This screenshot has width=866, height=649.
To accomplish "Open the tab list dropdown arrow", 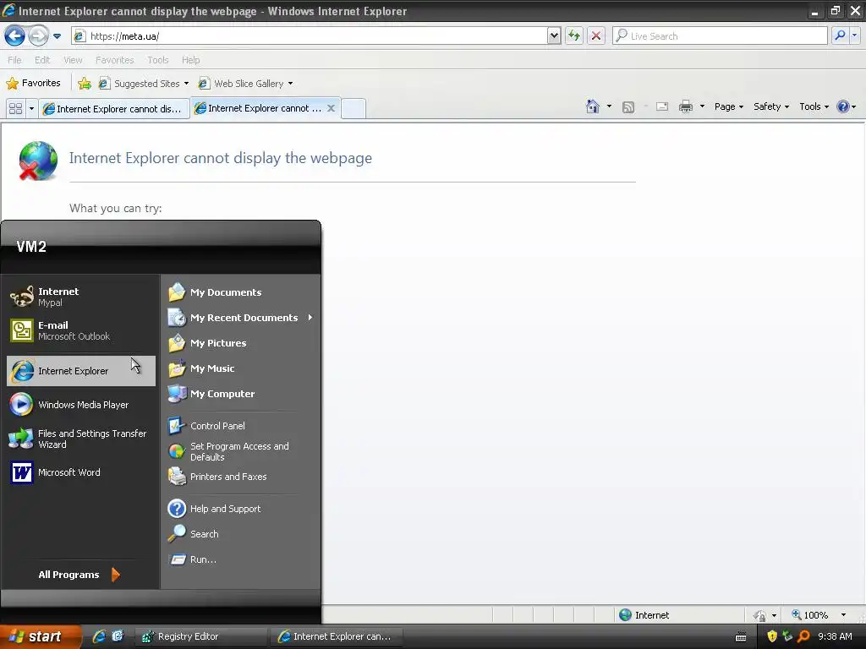I will point(31,109).
